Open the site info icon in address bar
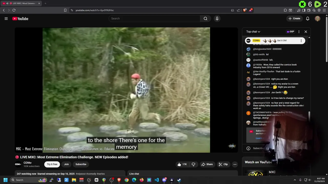Screen dimensions: 328x184 pyautogui.click(x=72, y=10)
